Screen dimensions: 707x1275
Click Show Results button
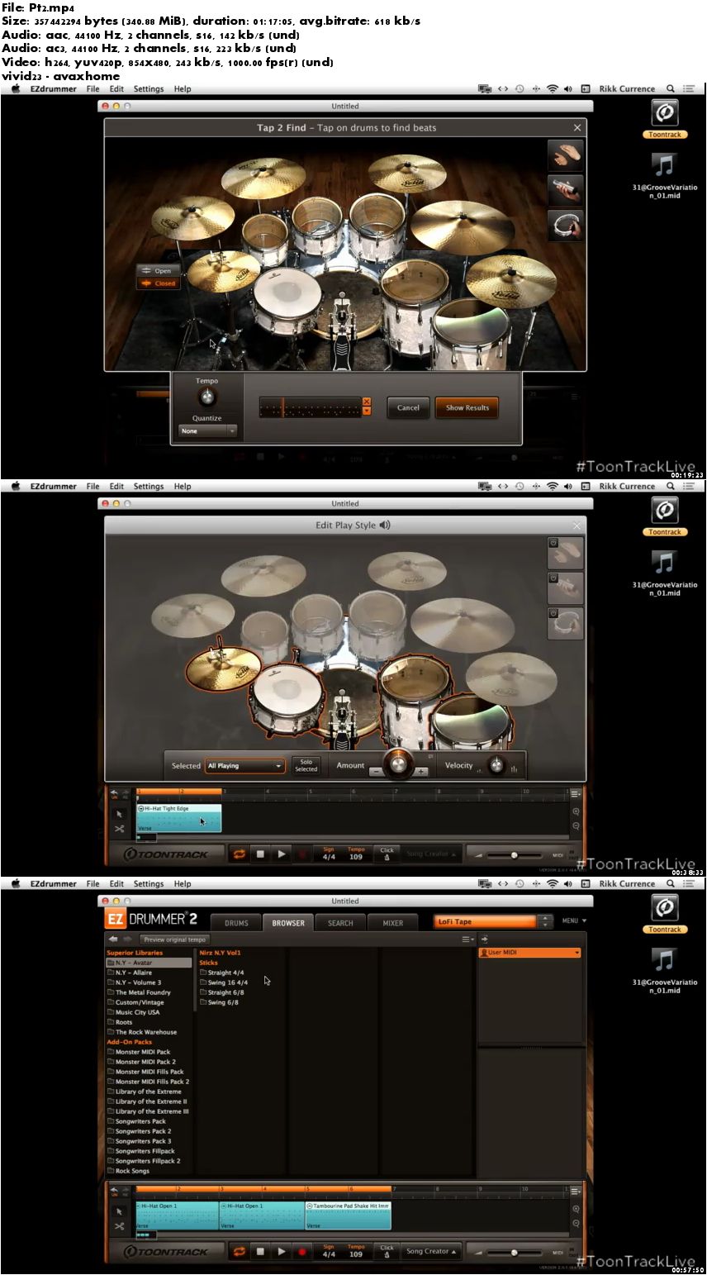(467, 407)
